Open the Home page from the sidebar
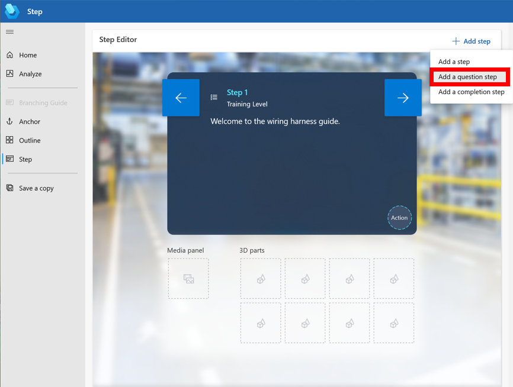 coord(28,54)
